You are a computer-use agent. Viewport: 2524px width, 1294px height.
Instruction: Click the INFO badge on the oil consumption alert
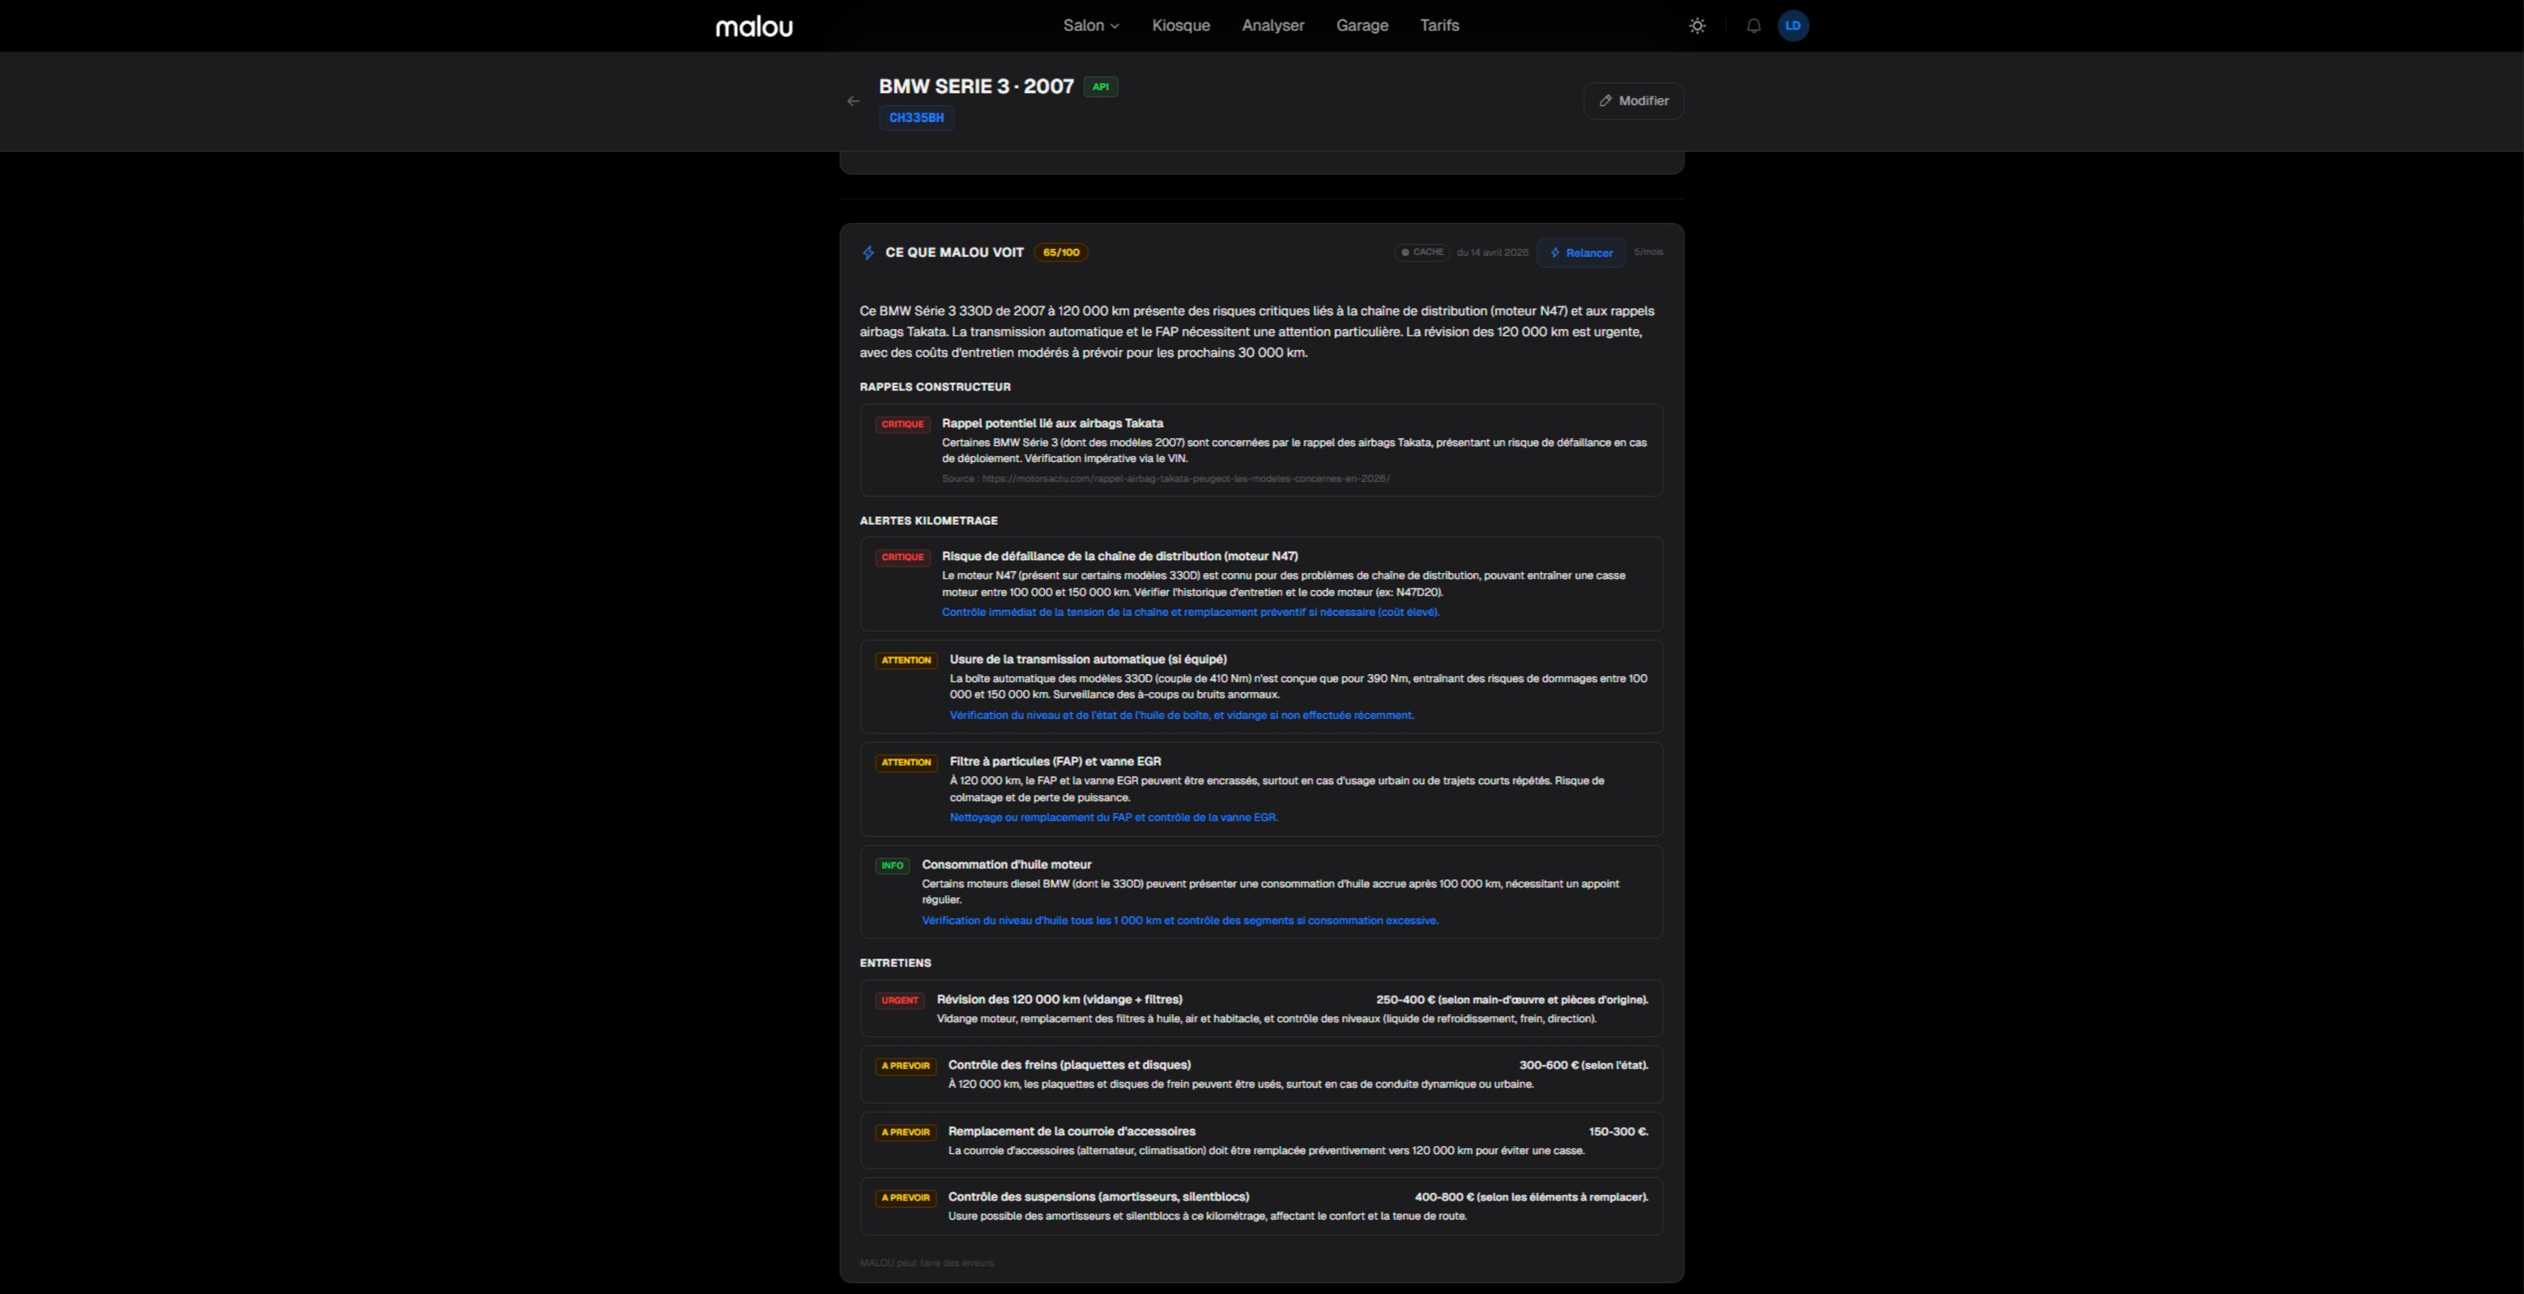pos(892,866)
